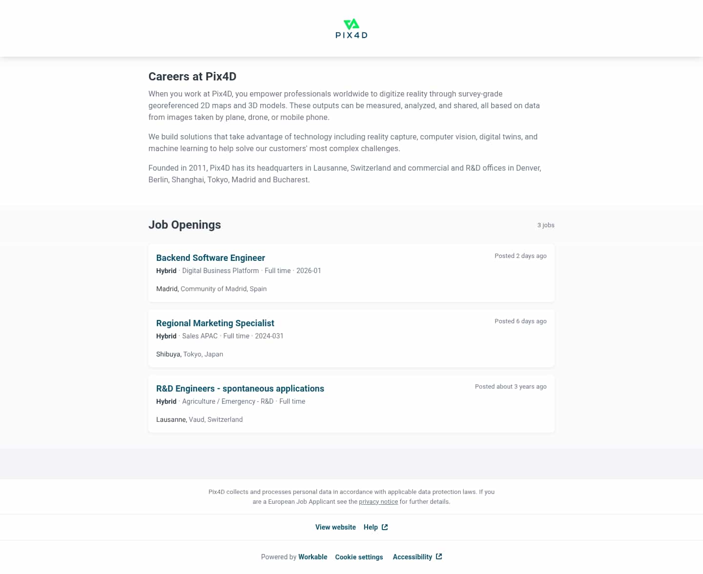Open the Backend Software Engineer job posting
Image resolution: width=703 pixels, height=574 pixels.
210,257
